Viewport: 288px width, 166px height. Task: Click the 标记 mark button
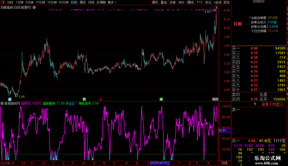pyautogui.click(x=208, y=2)
